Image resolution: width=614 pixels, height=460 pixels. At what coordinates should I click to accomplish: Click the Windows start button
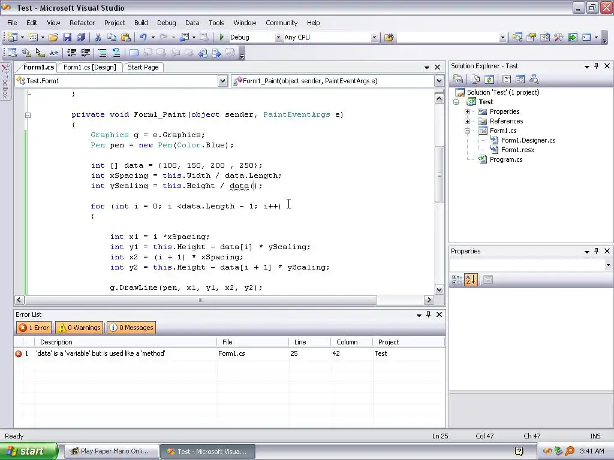click(x=28, y=452)
